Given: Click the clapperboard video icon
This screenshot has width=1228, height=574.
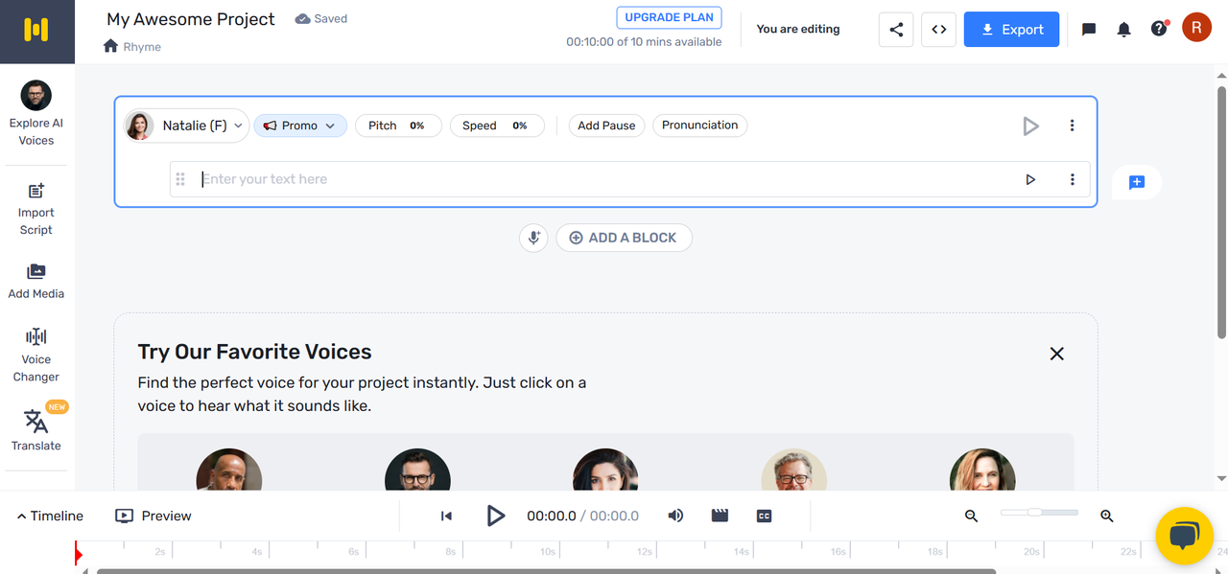Looking at the screenshot, I should (x=720, y=516).
